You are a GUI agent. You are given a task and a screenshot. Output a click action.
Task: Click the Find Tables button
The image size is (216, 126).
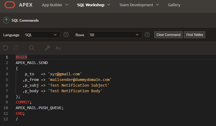[195, 35]
